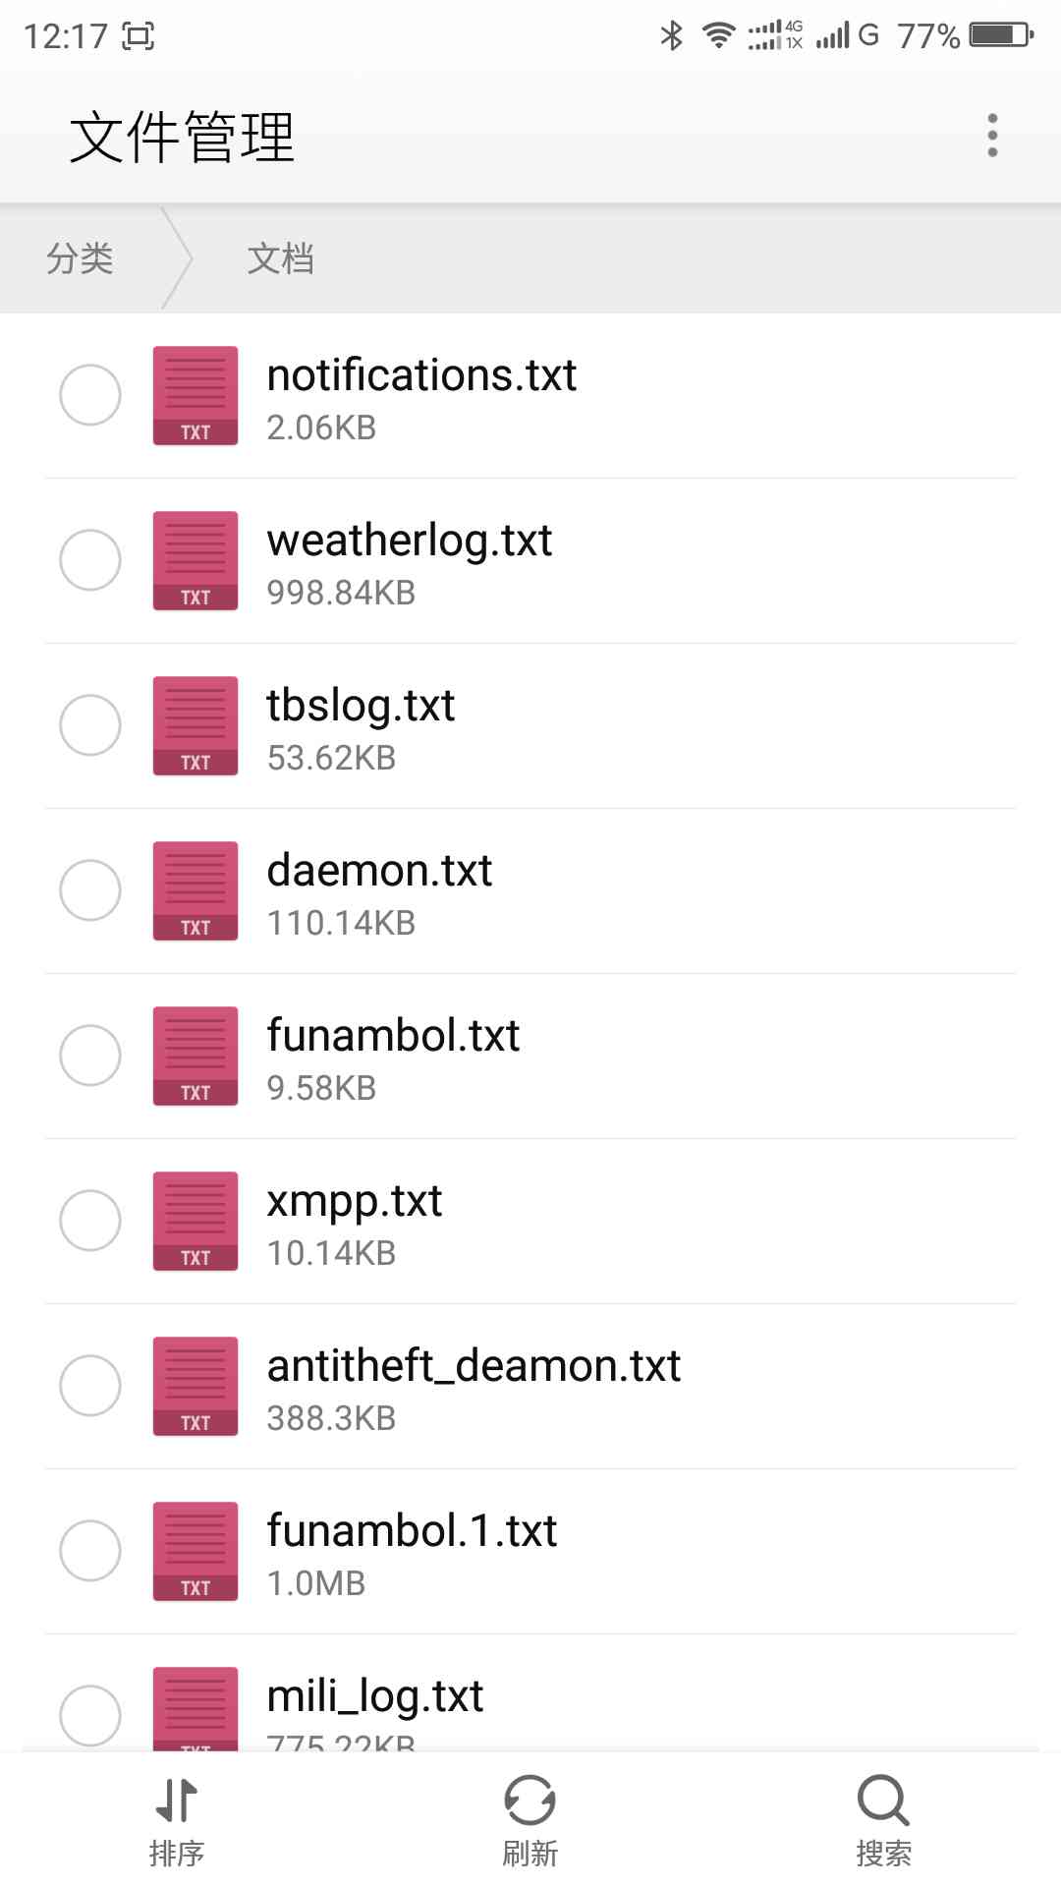Open the three-dot overflow menu
The width and height of the screenshot is (1061, 1887).
pyautogui.click(x=992, y=136)
